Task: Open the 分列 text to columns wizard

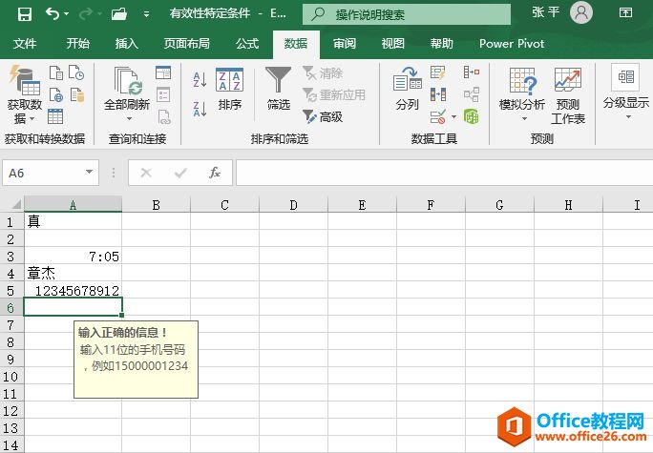Action: [407, 89]
